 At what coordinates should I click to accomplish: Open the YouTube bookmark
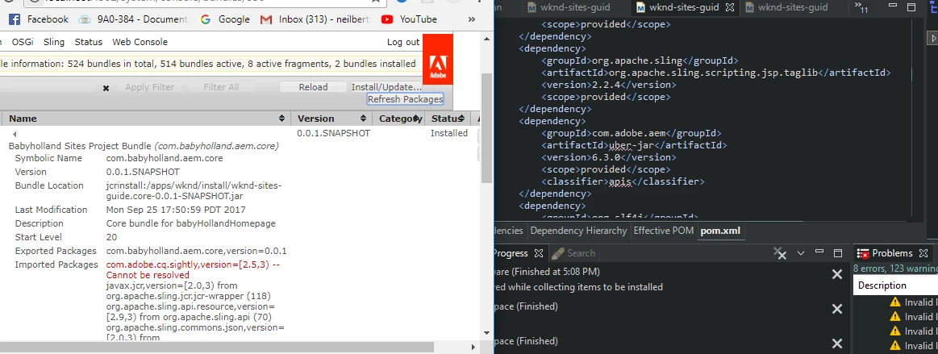409,19
